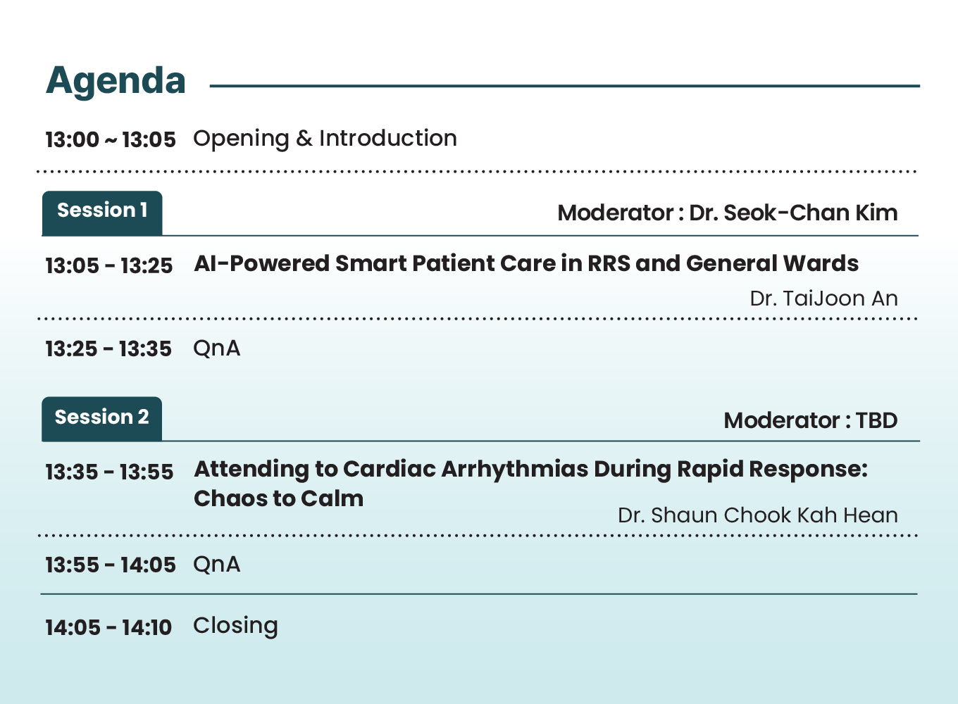
Task: Open the Session 1 tab label
Action: [102, 210]
